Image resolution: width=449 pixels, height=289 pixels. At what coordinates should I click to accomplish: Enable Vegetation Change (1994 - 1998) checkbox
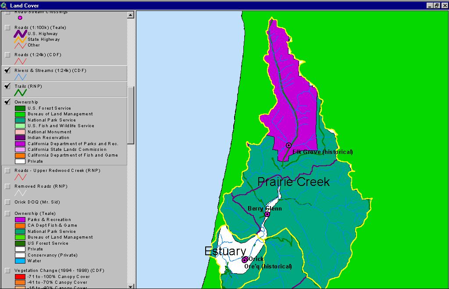pyautogui.click(x=8, y=271)
